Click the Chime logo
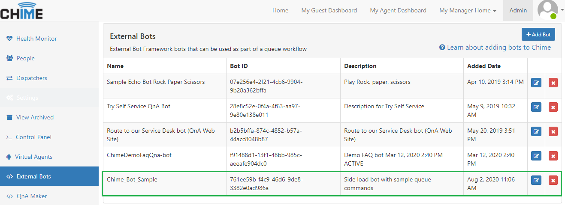Image resolution: width=565 pixels, height=205 pixels. 21,10
